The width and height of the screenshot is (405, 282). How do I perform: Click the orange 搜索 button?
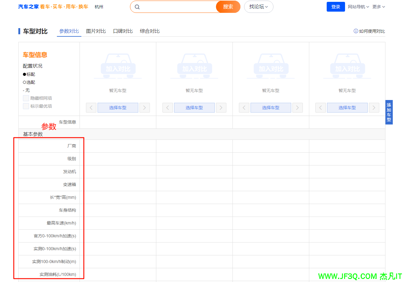tap(228, 7)
